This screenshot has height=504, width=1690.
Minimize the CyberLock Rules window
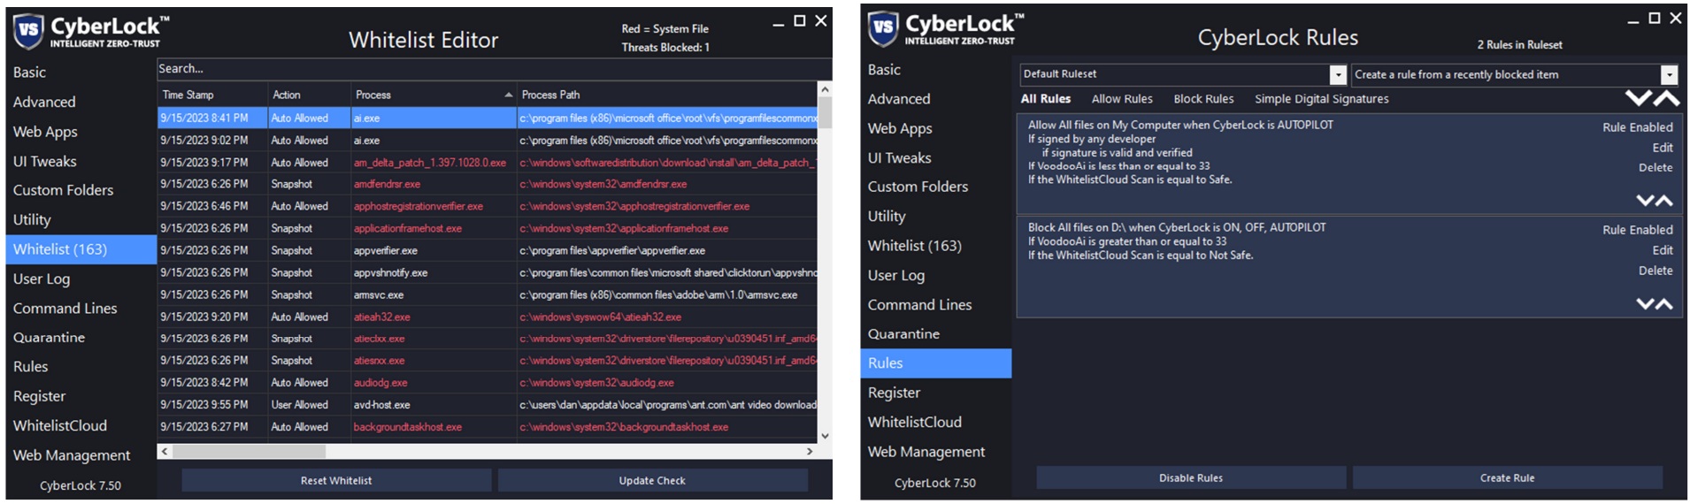click(x=1633, y=20)
